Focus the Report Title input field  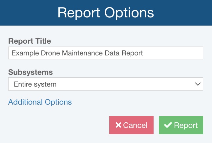105,53
